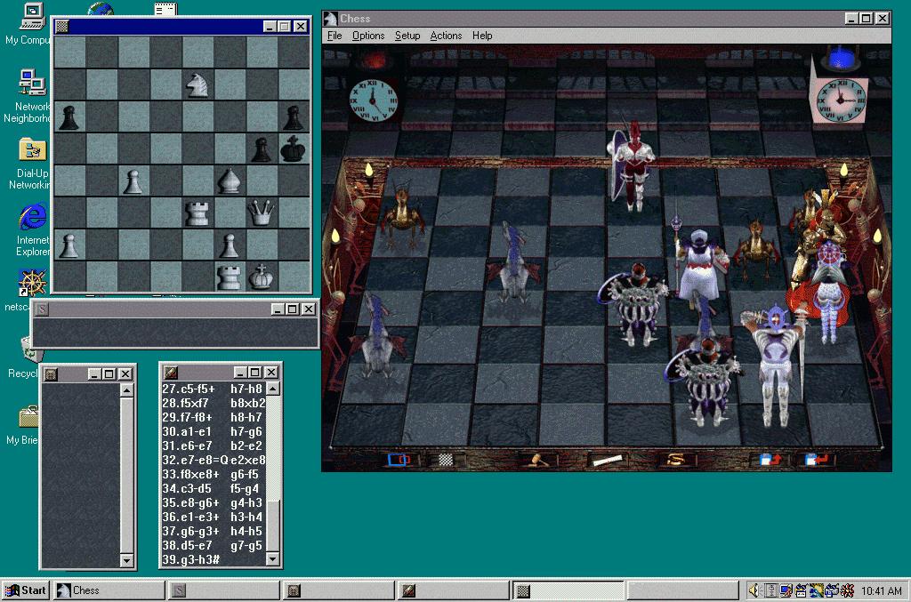Click the S icon in the empty panel title bar
Screen dimensions: 911x602
(42, 309)
